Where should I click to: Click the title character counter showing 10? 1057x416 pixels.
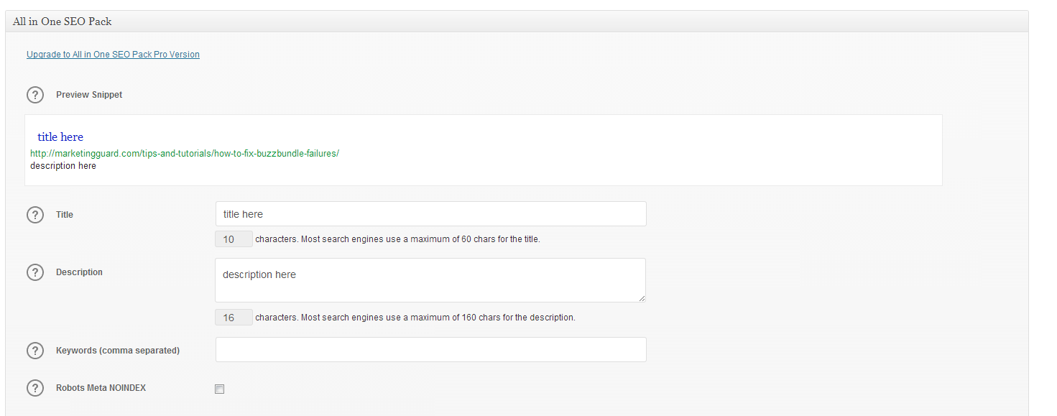click(234, 239)
